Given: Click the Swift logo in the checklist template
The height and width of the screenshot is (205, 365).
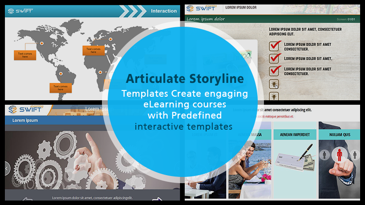Looking at the screenshot, I should (x=201, y=8).
